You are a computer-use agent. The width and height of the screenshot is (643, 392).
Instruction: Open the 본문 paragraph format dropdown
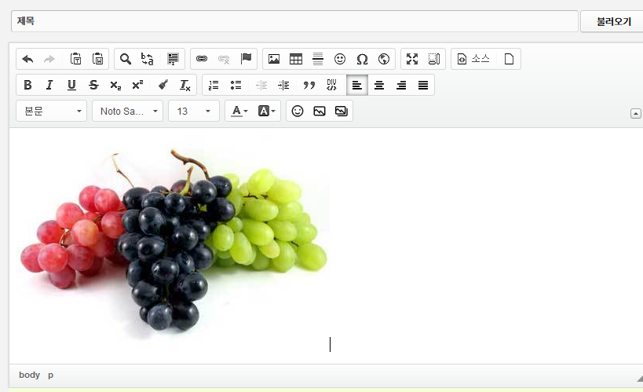51,111
